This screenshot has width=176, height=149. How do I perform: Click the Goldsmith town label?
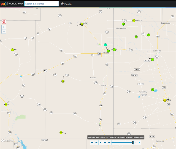pyautogui.click(x=160, y=141)
